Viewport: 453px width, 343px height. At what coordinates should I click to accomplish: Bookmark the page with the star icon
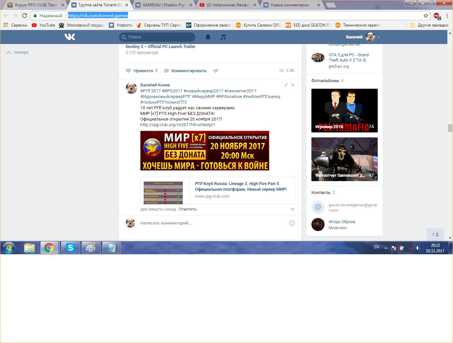pyautogui.click(x=426, y=16)
